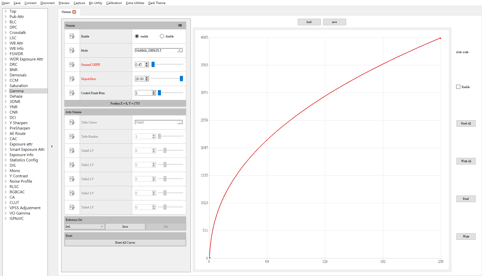Click the GammaCOEFFI value field
This screenshot has height=276, width=482.
coord(140,65)
